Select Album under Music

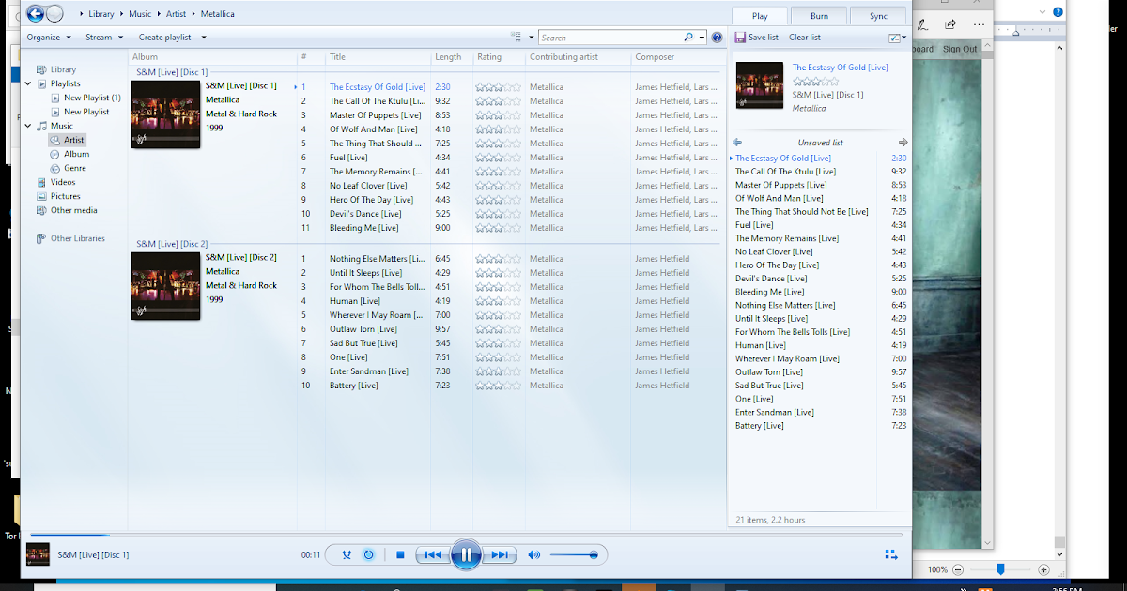pos(76,154)
